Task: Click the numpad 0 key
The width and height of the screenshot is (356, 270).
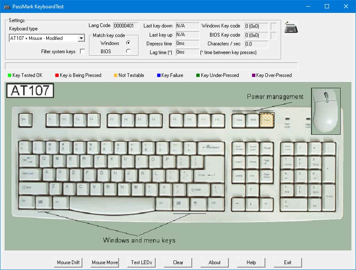Action: (294, 204)
